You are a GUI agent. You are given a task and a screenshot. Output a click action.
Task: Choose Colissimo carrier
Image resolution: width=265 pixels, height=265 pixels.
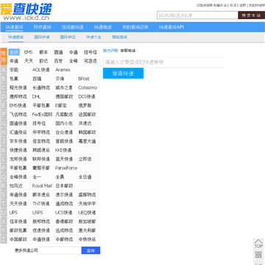pos(88,88)
